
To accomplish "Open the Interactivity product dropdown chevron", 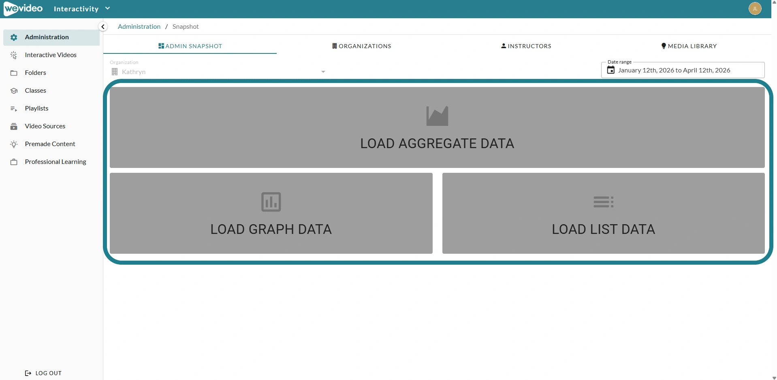I will pyautogui.click(x=108, y=8).
